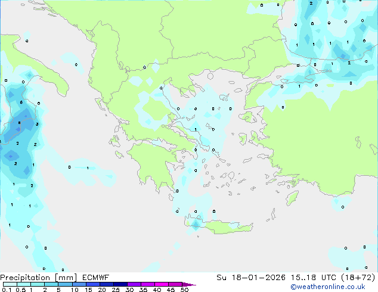Screen dimensions: 378x292
Task: Click the legend swatch between 45 and 50
Action: 175,284
